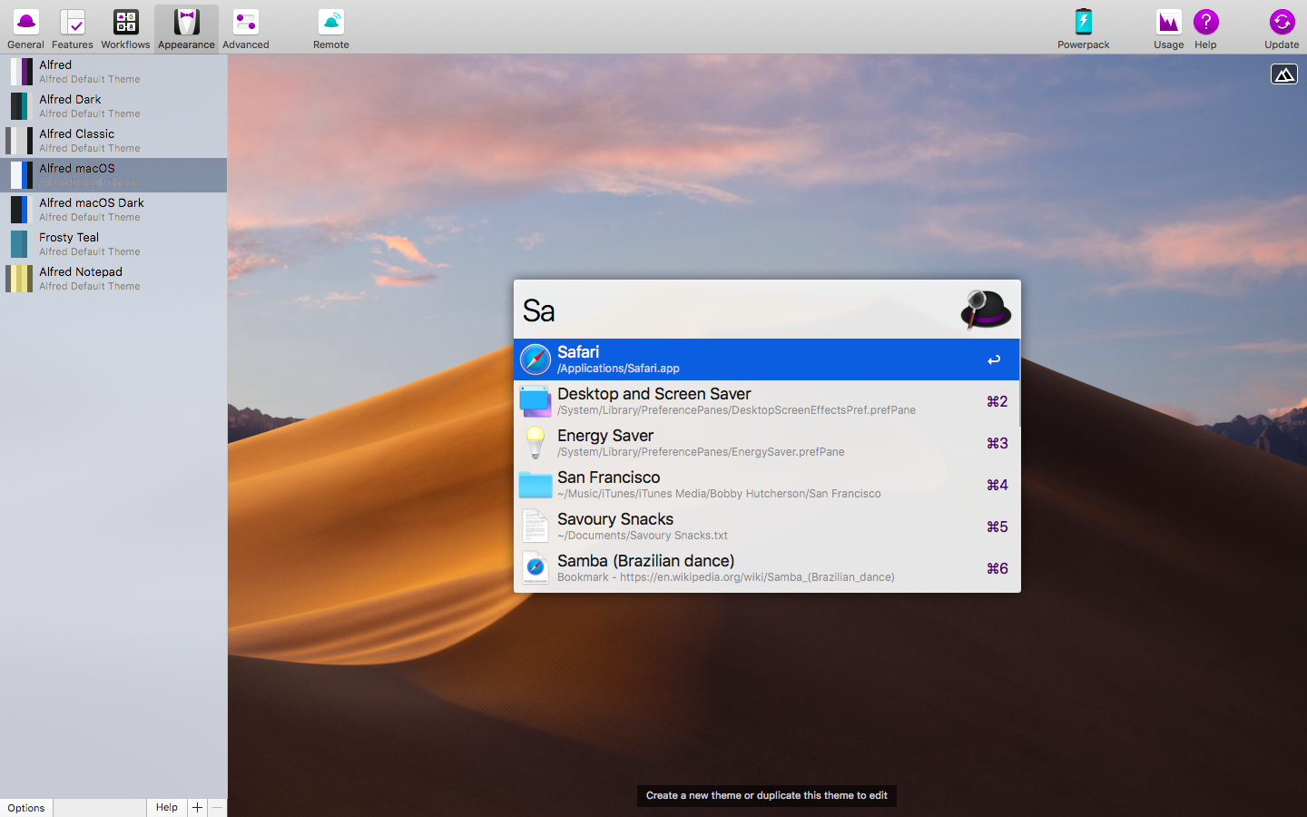The image size is (1307, 817).
Task: Select the Appearance tab
Action: [186, 27]
